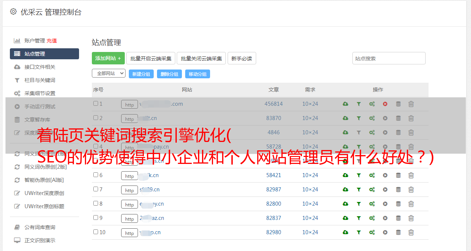The height and width of the screenshot is (251, 471).
Task: Click the green 添加网站 + button
Action: pyautogui.click(x=108, y=58)
